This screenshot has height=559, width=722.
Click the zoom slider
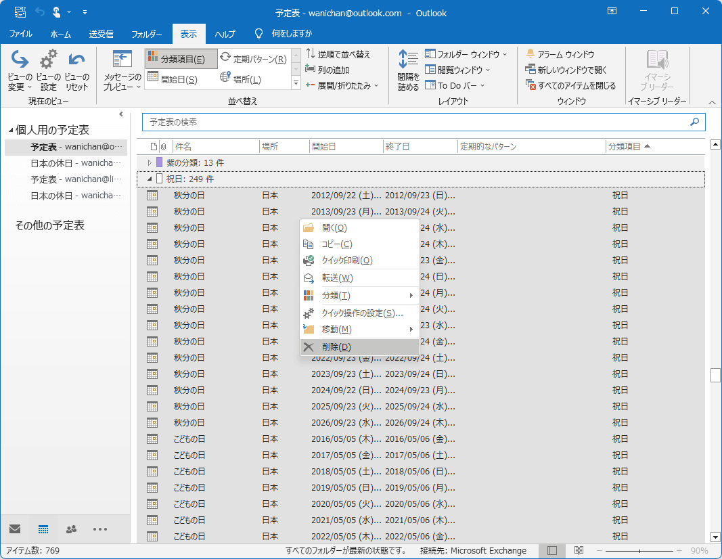click(639, 551)
